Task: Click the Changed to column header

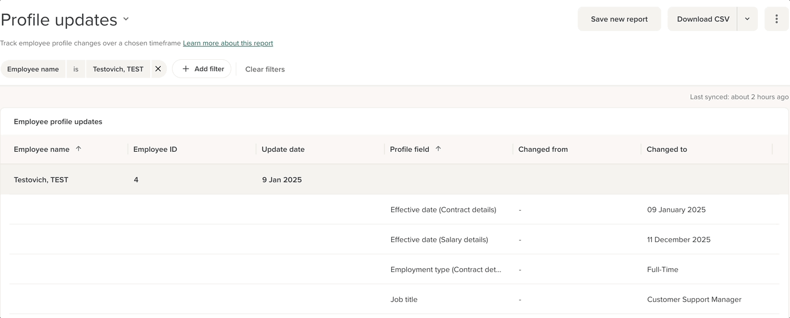Action: point(666,149)
